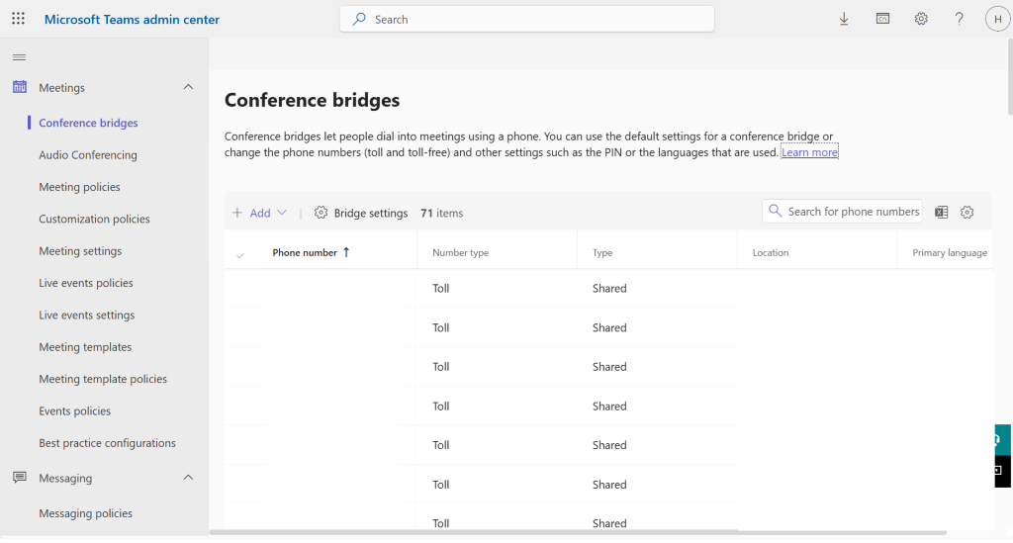Click the help question mark icon
The image size is (1013, 543).
[x=960, y=19]
